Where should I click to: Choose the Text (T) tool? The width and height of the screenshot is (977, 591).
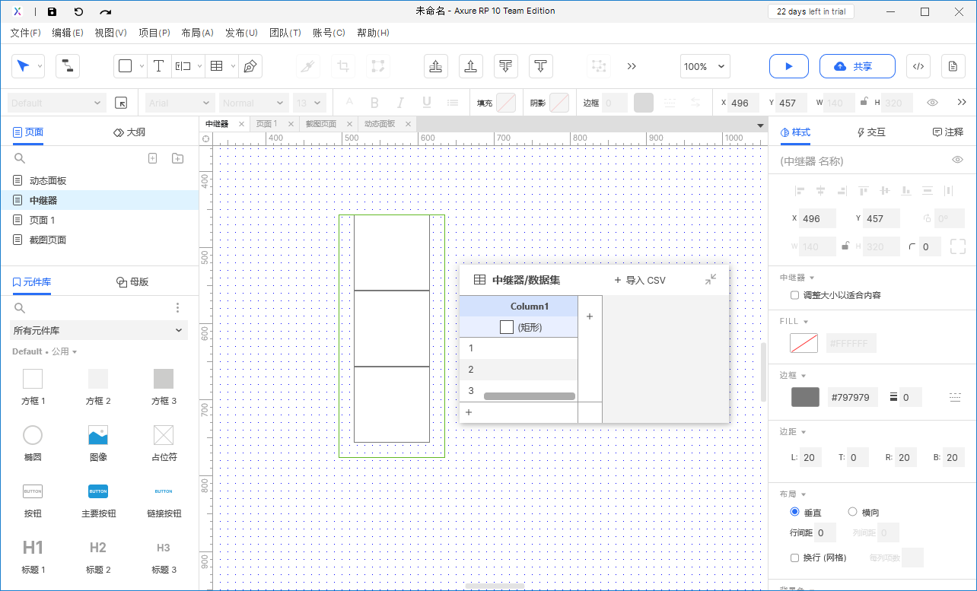click(158, 66)
